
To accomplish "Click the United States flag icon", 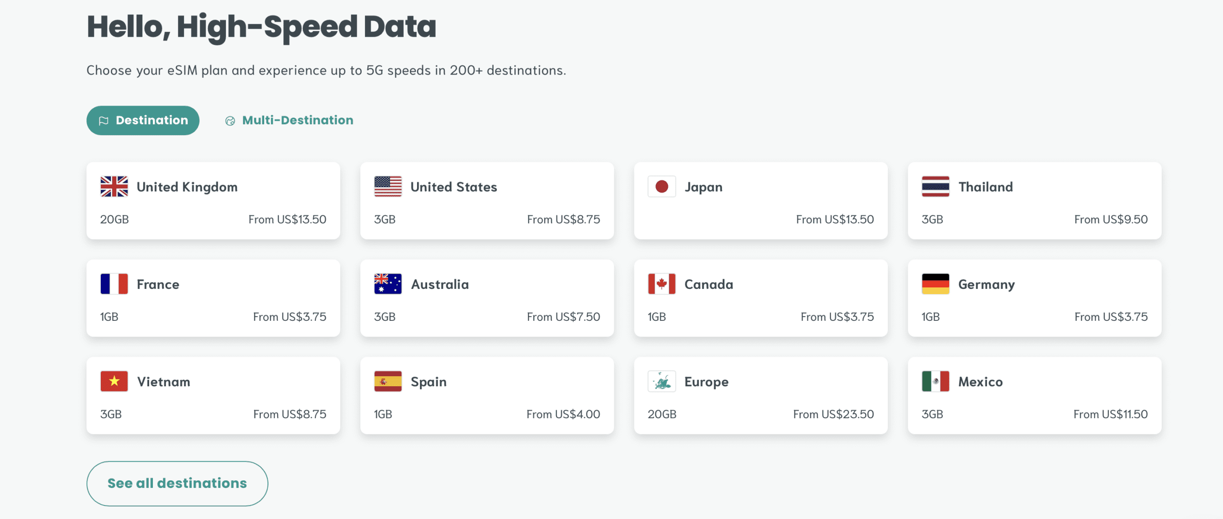I will (388, 187).
